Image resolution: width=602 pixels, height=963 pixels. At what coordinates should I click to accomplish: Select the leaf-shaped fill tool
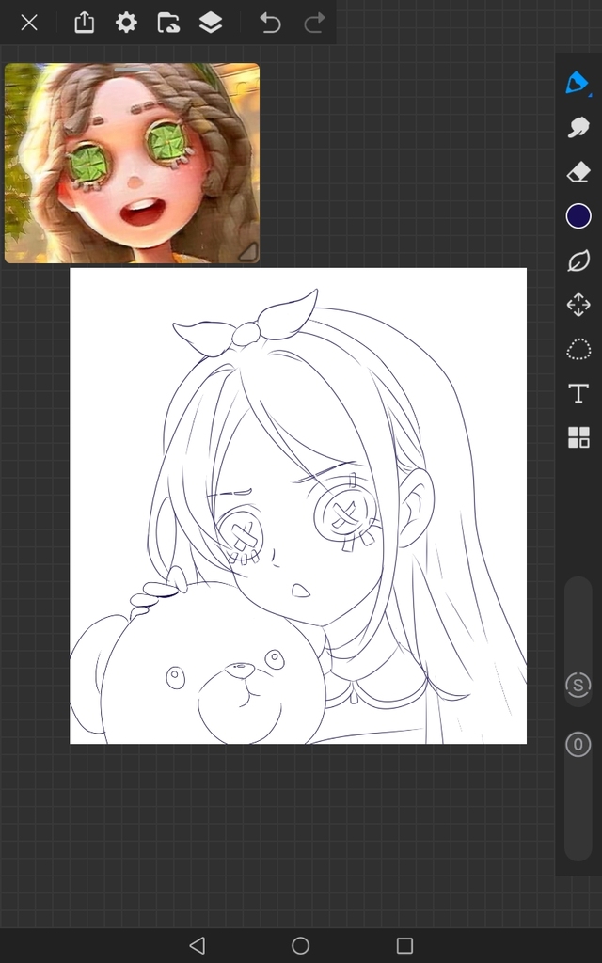(578, 260)
